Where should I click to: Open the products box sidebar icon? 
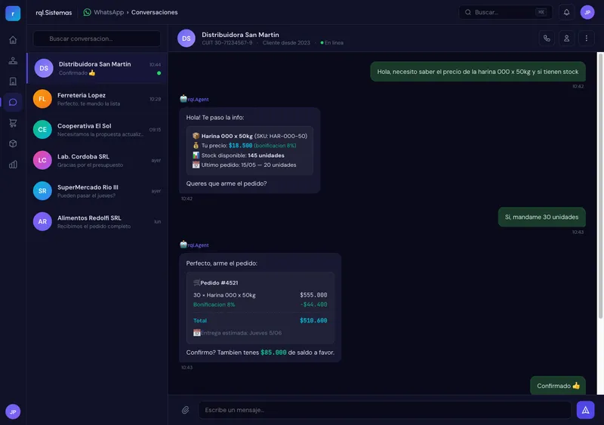[x=13, y=143]
